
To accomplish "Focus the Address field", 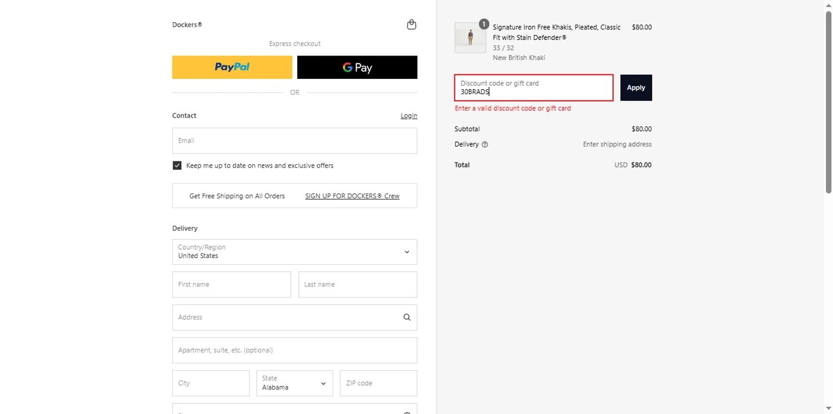I will click(x=294, y=317).
